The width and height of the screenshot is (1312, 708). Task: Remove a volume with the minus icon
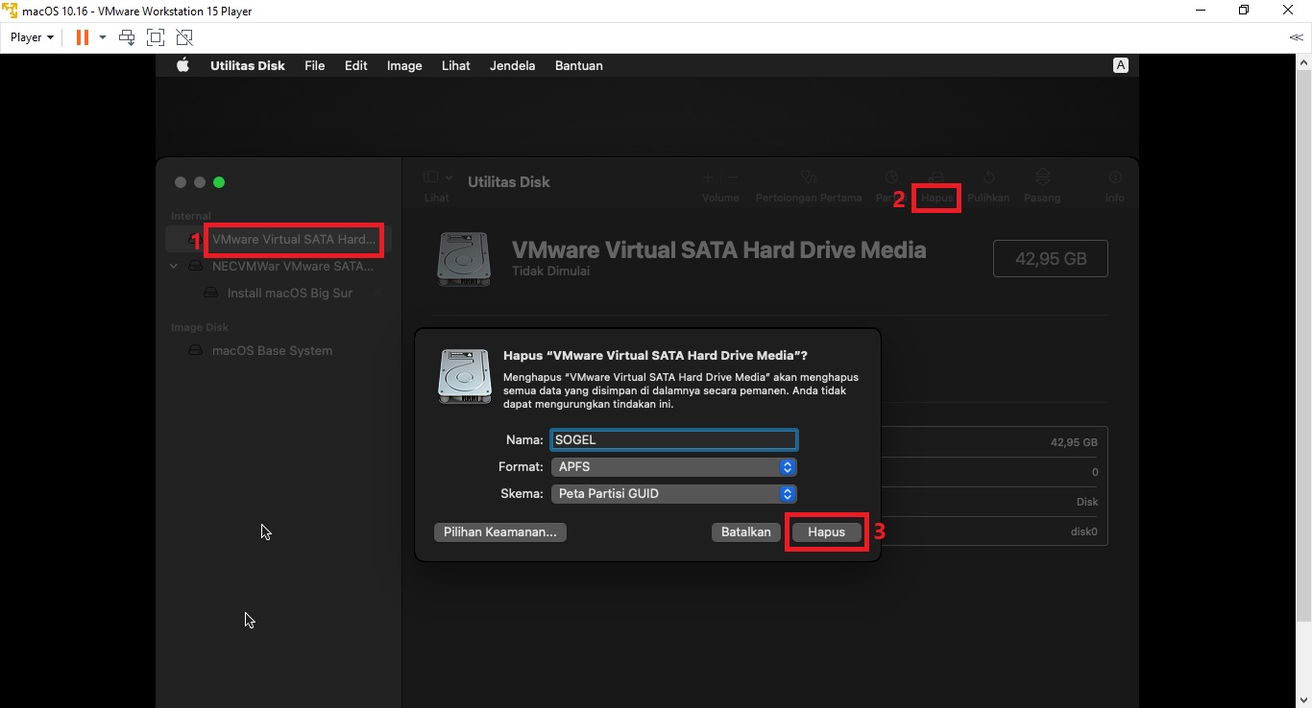pos(732,177)
